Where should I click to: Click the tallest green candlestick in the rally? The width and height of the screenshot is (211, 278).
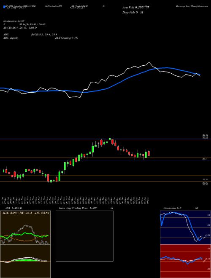tap(60, 176)
